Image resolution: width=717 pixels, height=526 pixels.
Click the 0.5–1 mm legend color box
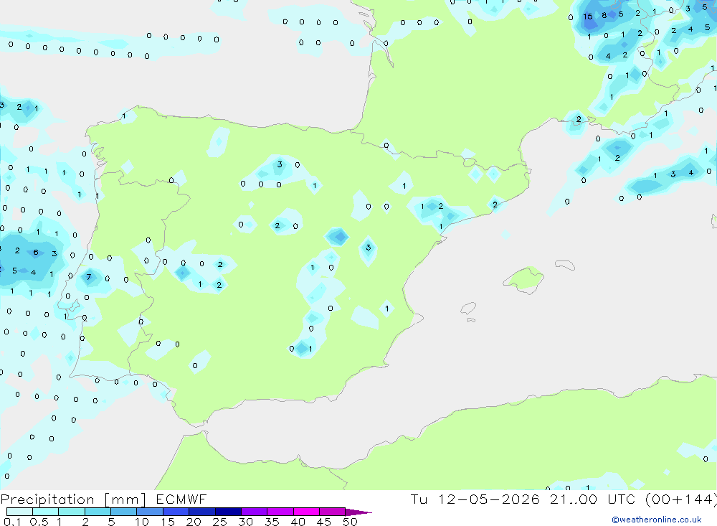(46, 512)
